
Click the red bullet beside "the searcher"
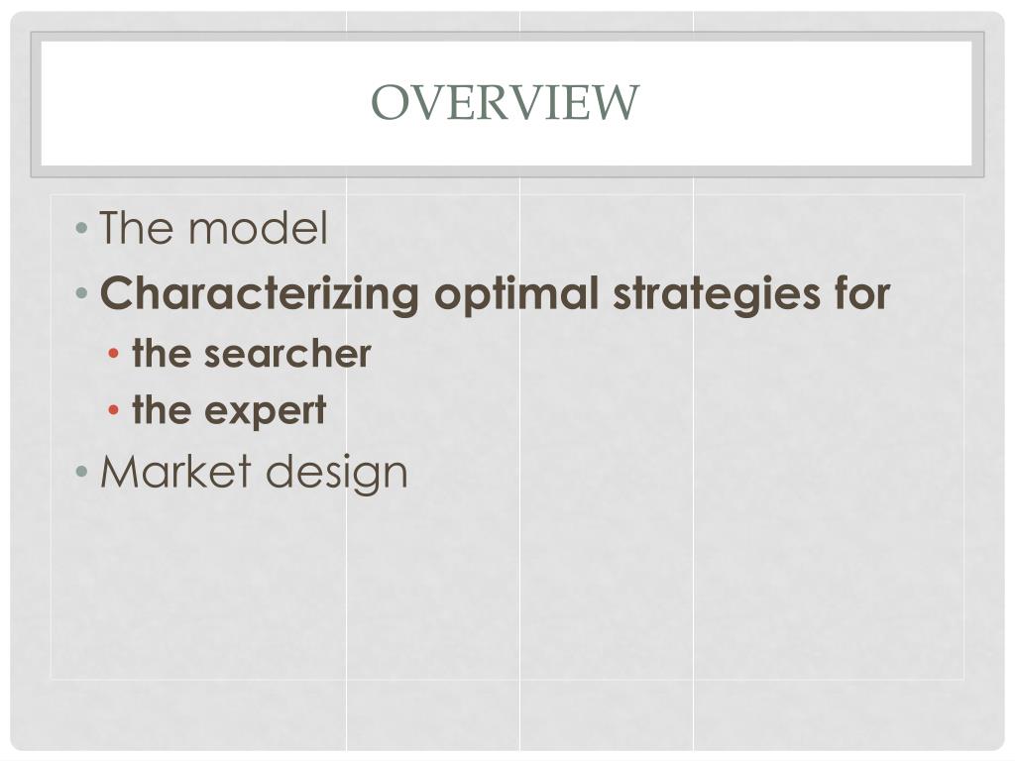pyautogui.click(x=114, y=354)
